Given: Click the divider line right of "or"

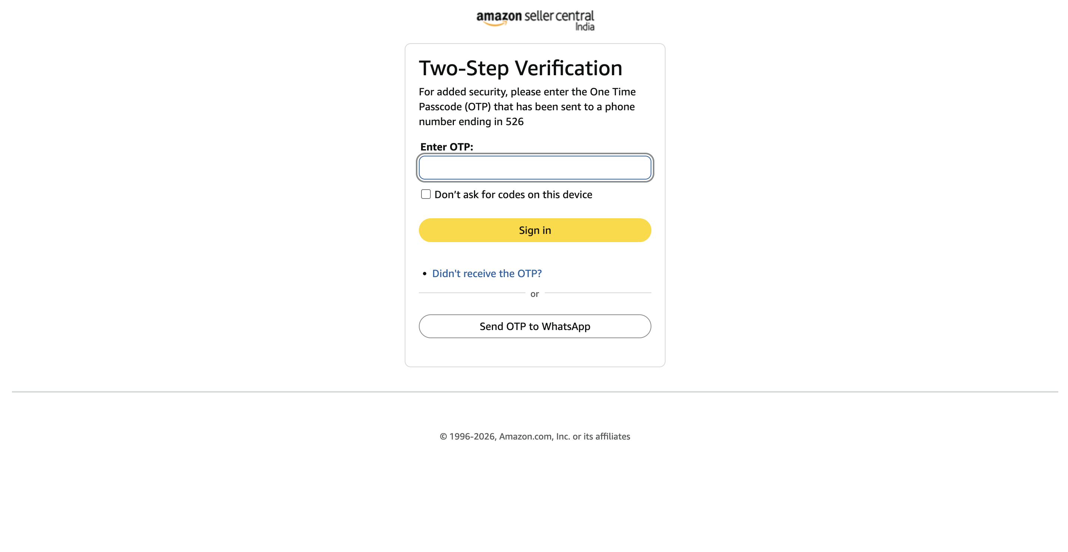Looking at the screenshot, I should pyautogui.click(x=598, y=293).
